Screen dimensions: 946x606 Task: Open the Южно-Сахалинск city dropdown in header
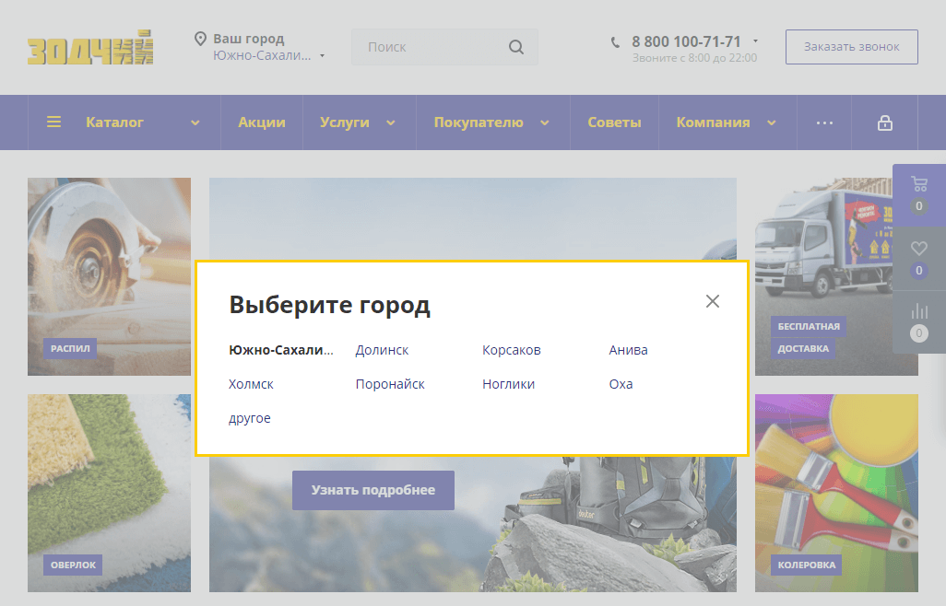pyautogui.click(x=268, y=55)
